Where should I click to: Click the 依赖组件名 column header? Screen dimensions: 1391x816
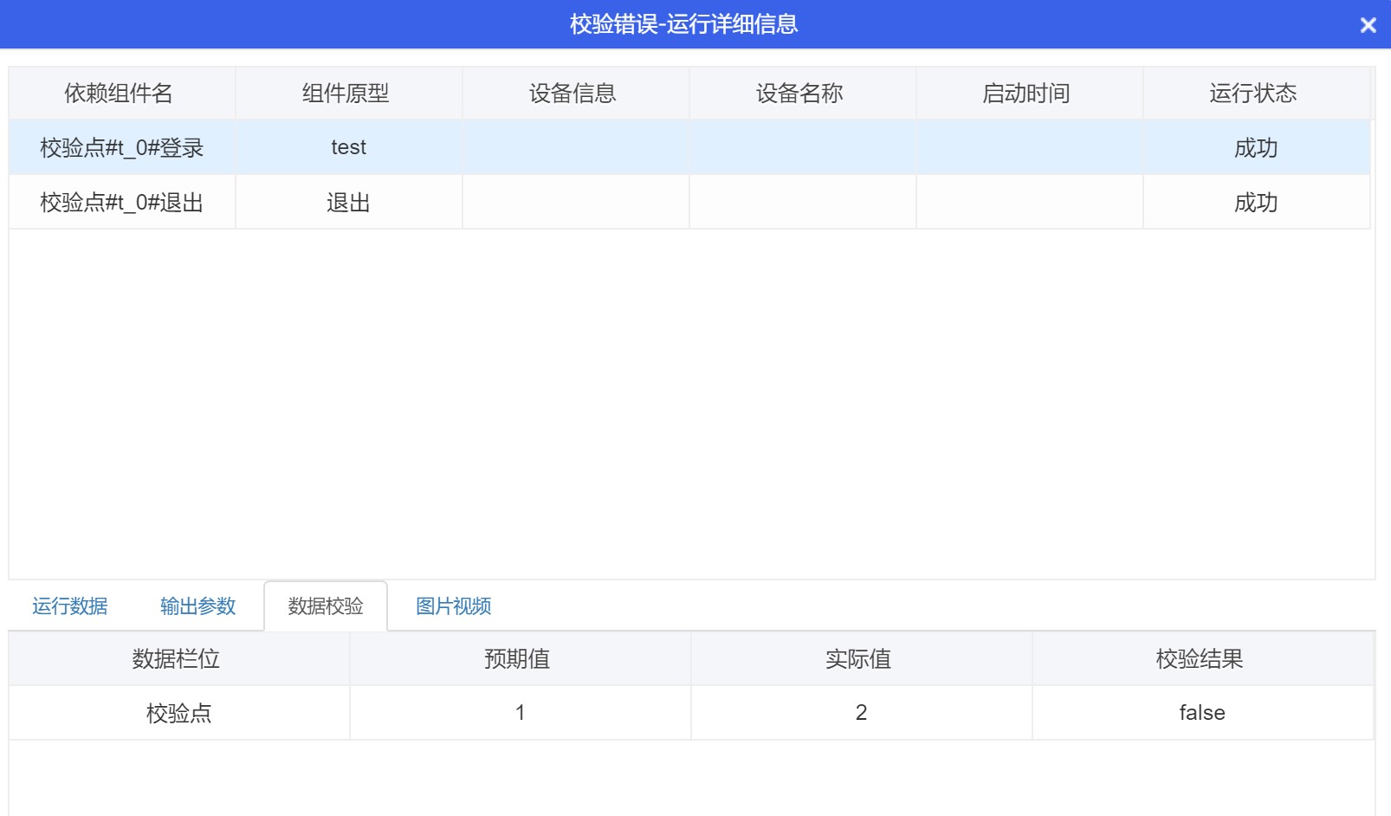pos(119,94)
